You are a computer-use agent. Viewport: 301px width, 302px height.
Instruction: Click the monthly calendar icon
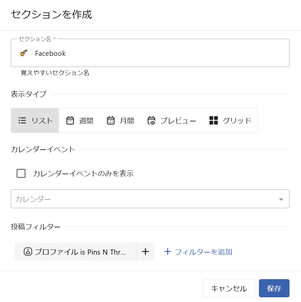(x=111, y=120)
